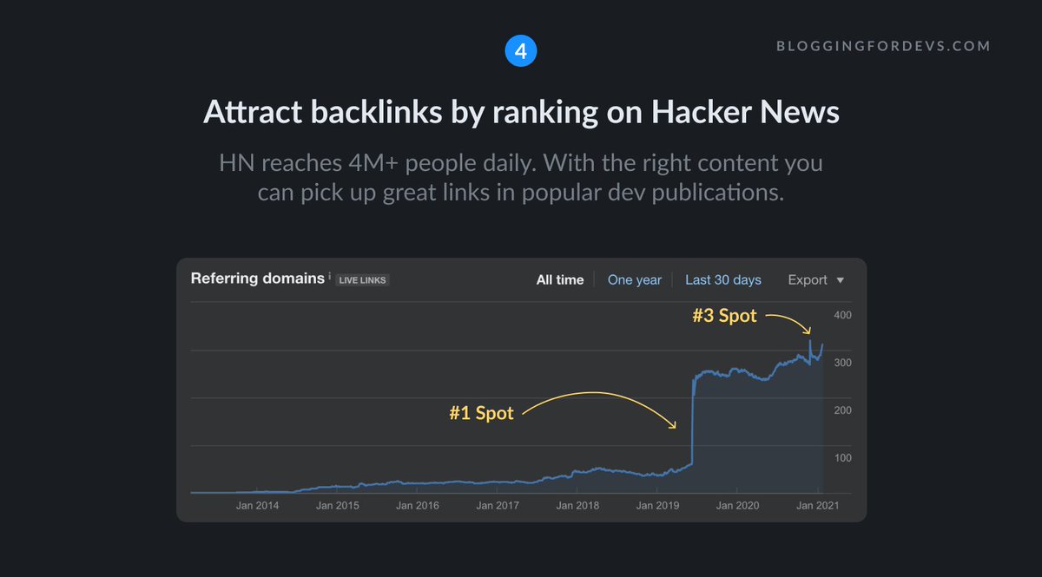Click the info icon next to Referring domains
This screenshot has height=577, width=1042.
tap(331, 275)
